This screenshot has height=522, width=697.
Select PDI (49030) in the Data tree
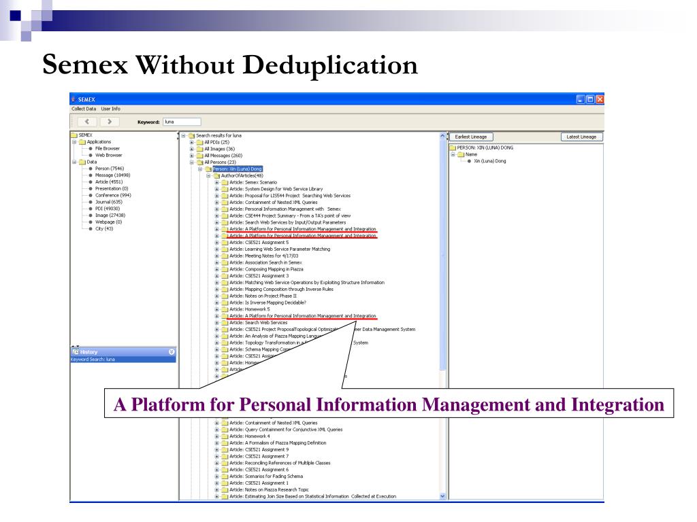[x=107, y=209]
